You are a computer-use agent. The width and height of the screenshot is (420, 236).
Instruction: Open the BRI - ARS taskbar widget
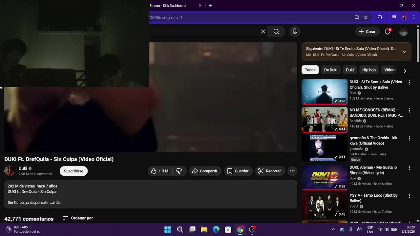(24, 229)
